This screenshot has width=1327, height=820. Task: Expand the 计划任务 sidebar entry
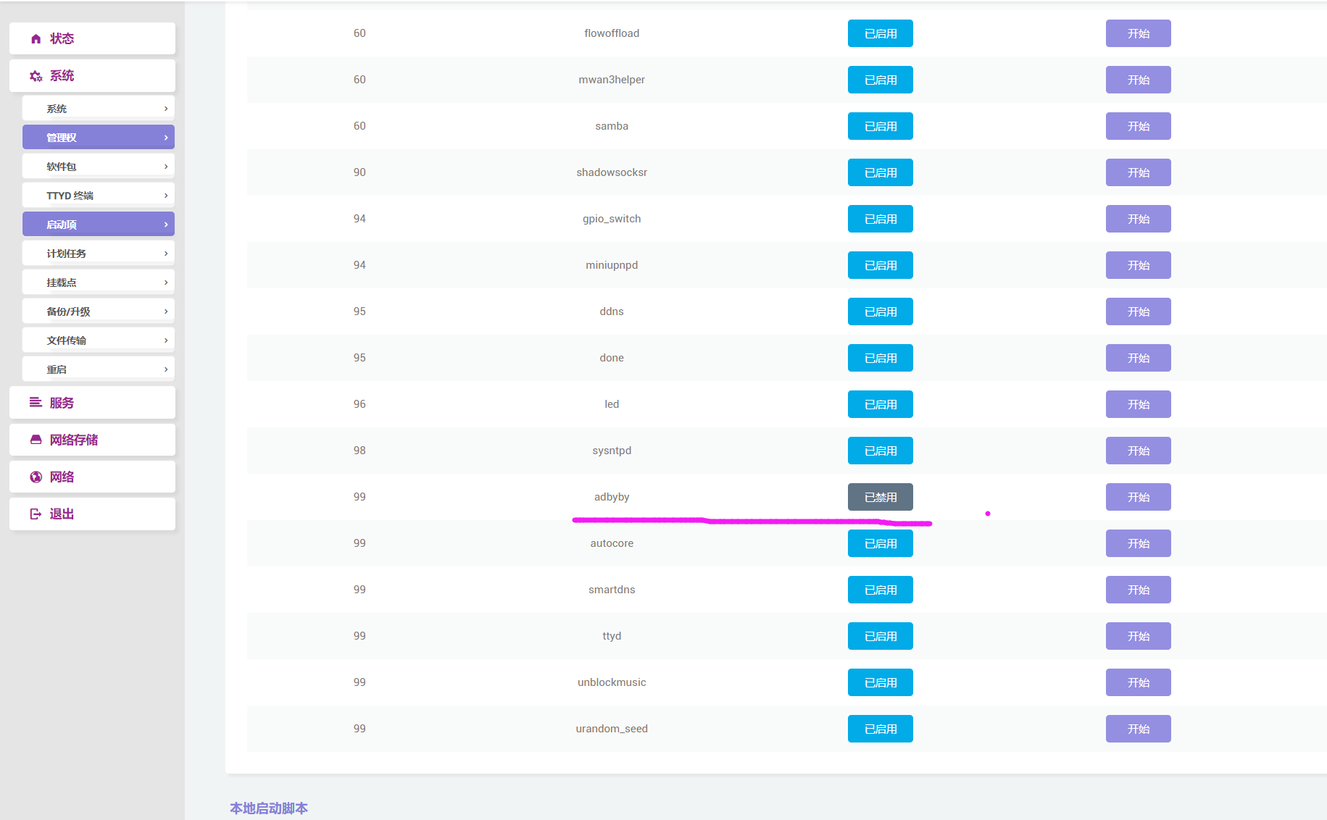[98, 253]
